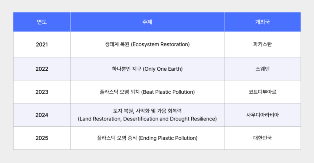Select the 2022 year cell
Viewport: 314px width, 163px height.
[42, 69]
